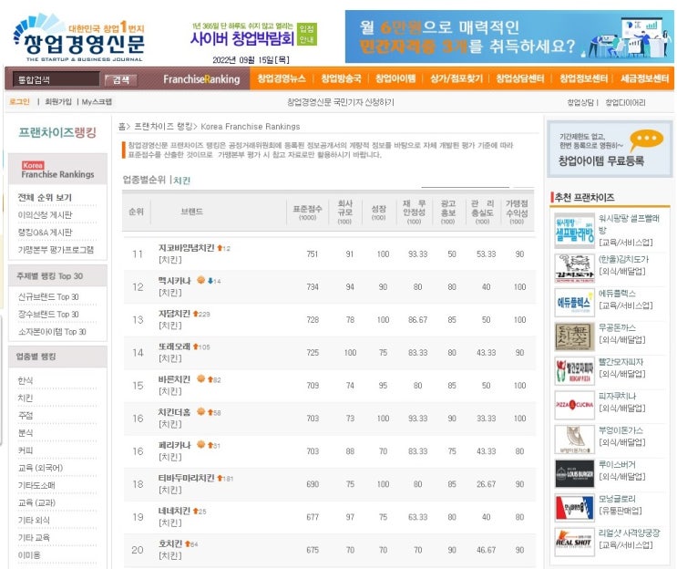Click the 에듀플렉스 logo thumbnail

(x=575, y=303)
